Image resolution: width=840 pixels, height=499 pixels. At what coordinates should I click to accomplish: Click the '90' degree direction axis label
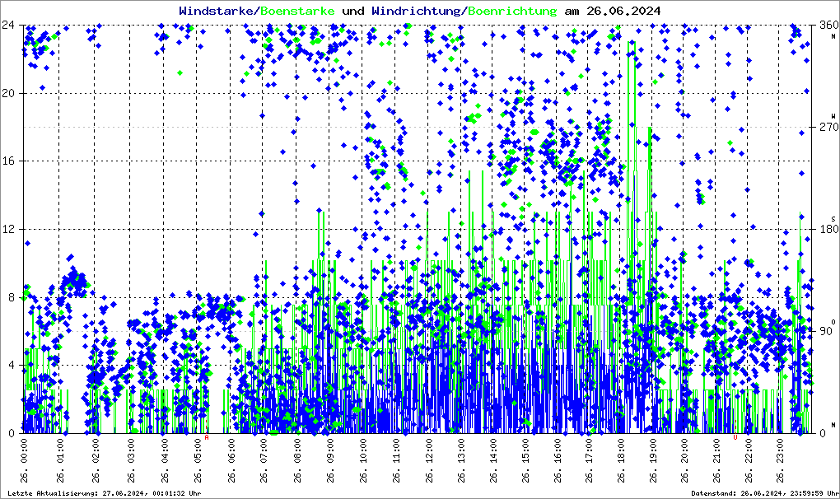(x=826, y=331)
